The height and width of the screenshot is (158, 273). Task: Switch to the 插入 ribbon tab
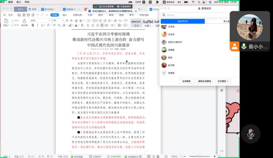(65, 15)
